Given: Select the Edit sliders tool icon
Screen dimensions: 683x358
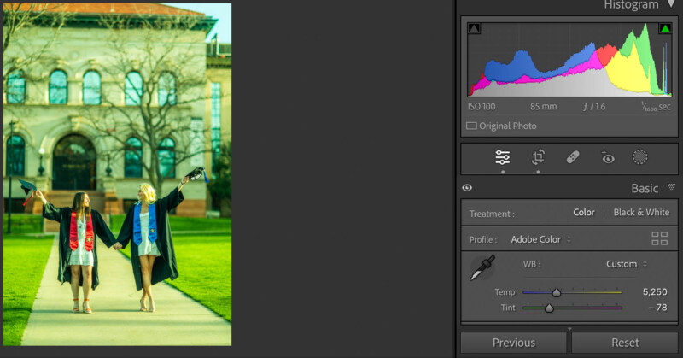Looking at the screenshot, I should (x=503, y=157).
